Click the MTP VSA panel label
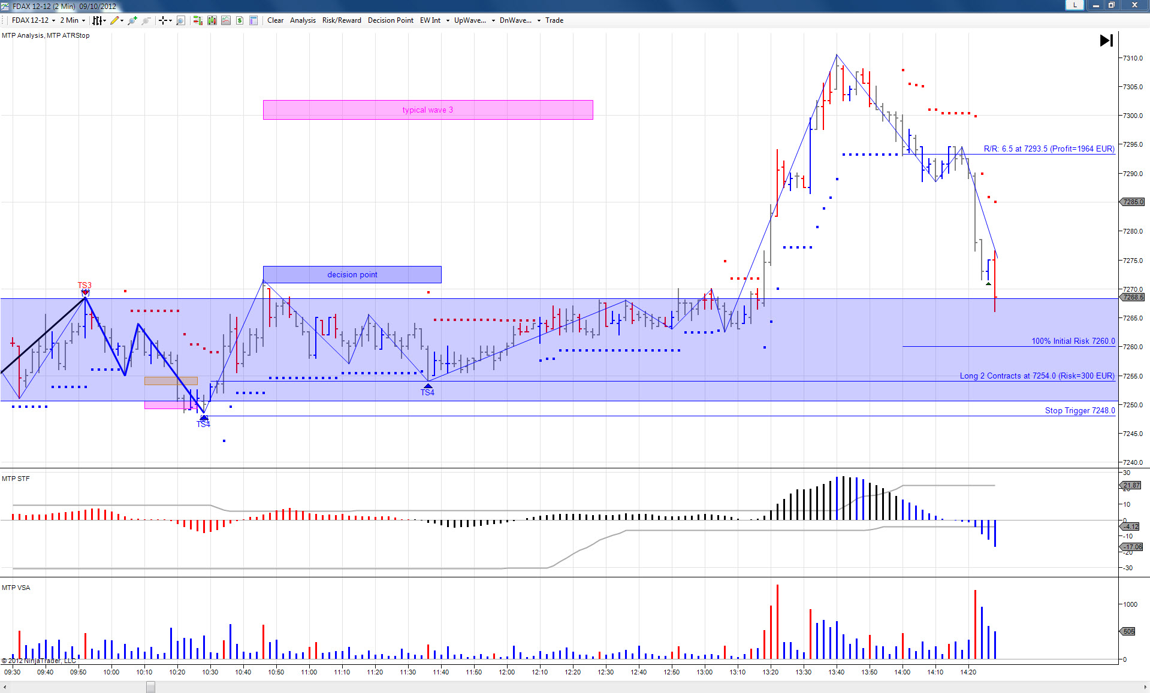 (16, 588)
